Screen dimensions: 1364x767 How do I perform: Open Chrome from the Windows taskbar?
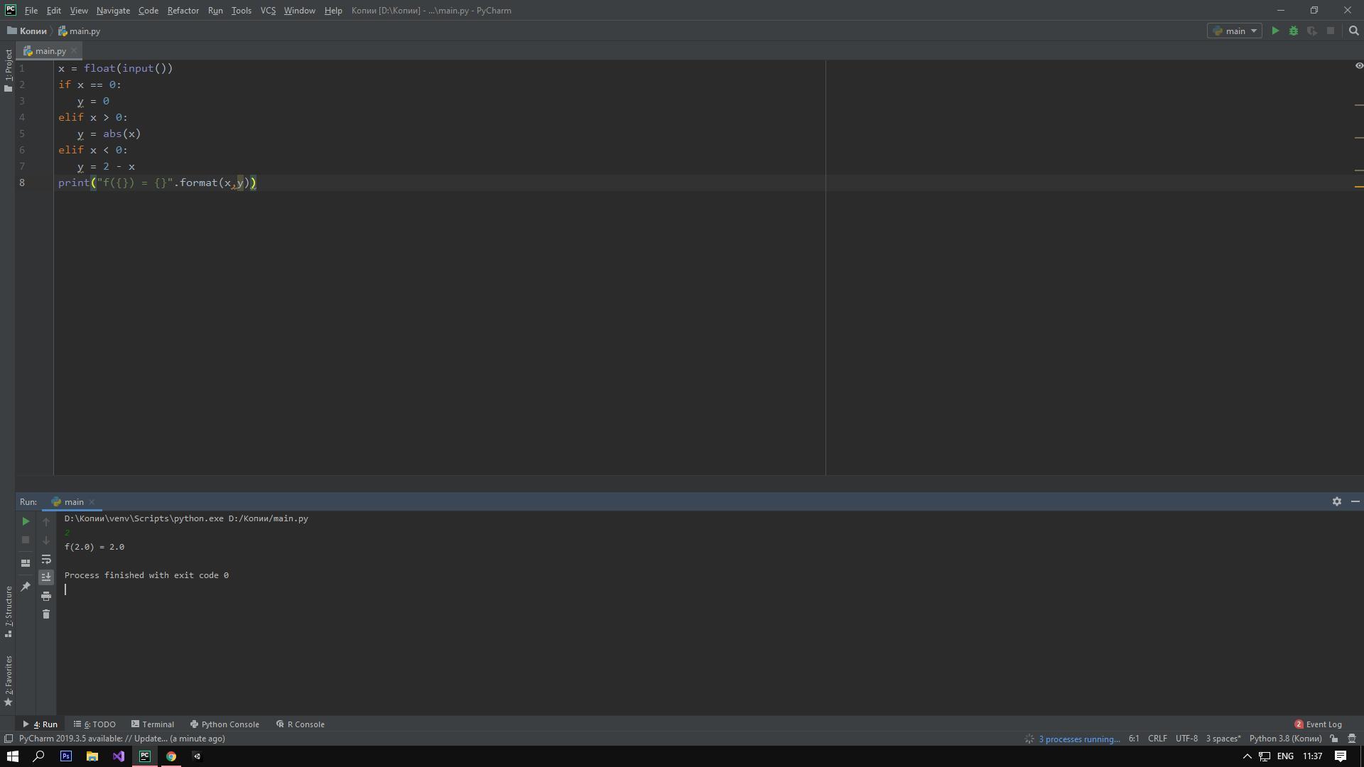click(x=171, y=756)
